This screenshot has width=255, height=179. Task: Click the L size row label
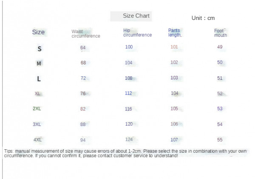tap(39, 79)
